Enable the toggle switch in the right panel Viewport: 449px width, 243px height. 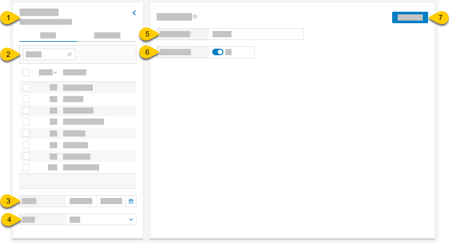point(217,52)
